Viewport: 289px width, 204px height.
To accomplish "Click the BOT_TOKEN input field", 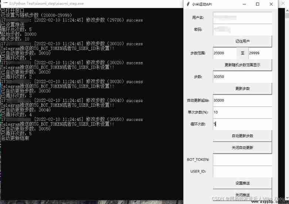I will pos(242,160).
